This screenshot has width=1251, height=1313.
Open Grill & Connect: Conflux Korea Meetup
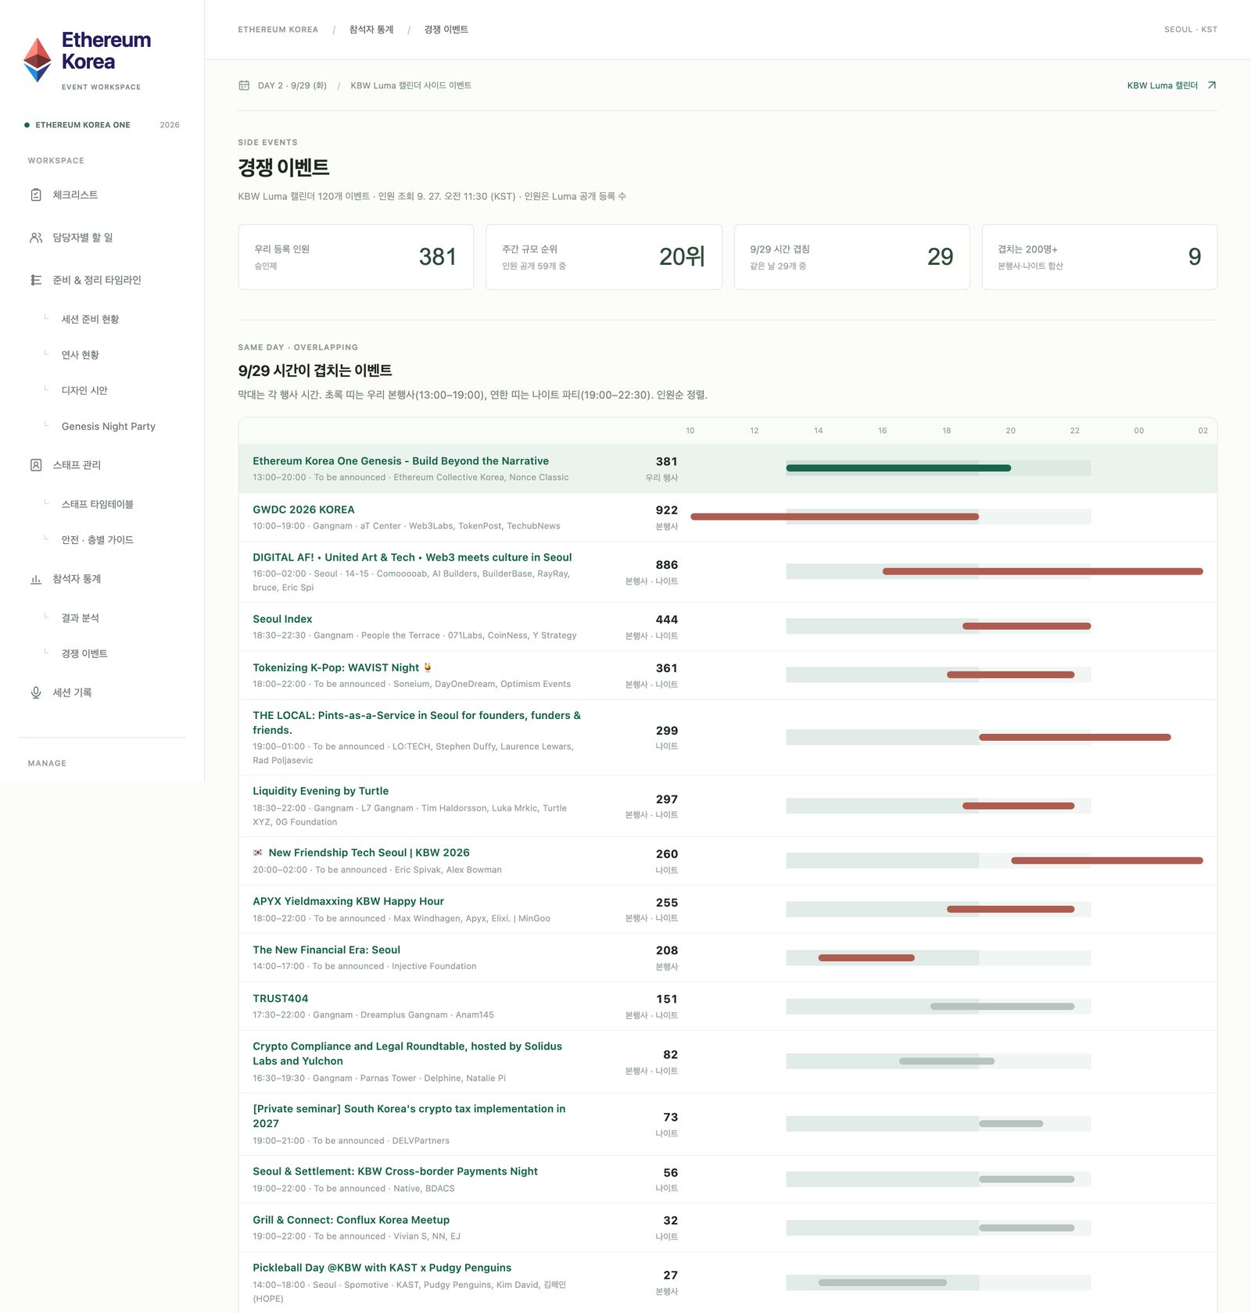coord(351,1220)
